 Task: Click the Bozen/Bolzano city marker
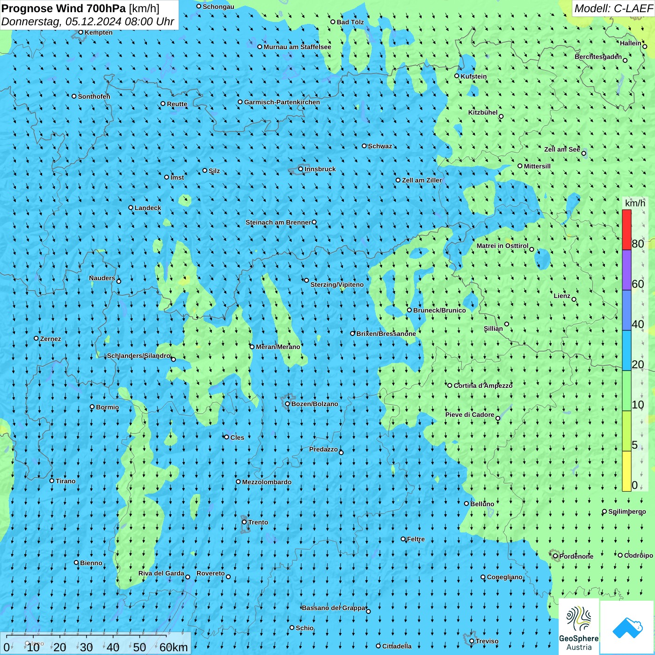(287, 404)
